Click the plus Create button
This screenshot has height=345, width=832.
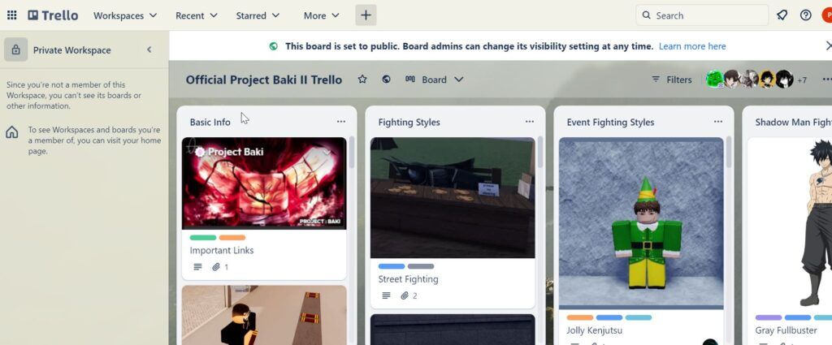(x=366, y=15)
